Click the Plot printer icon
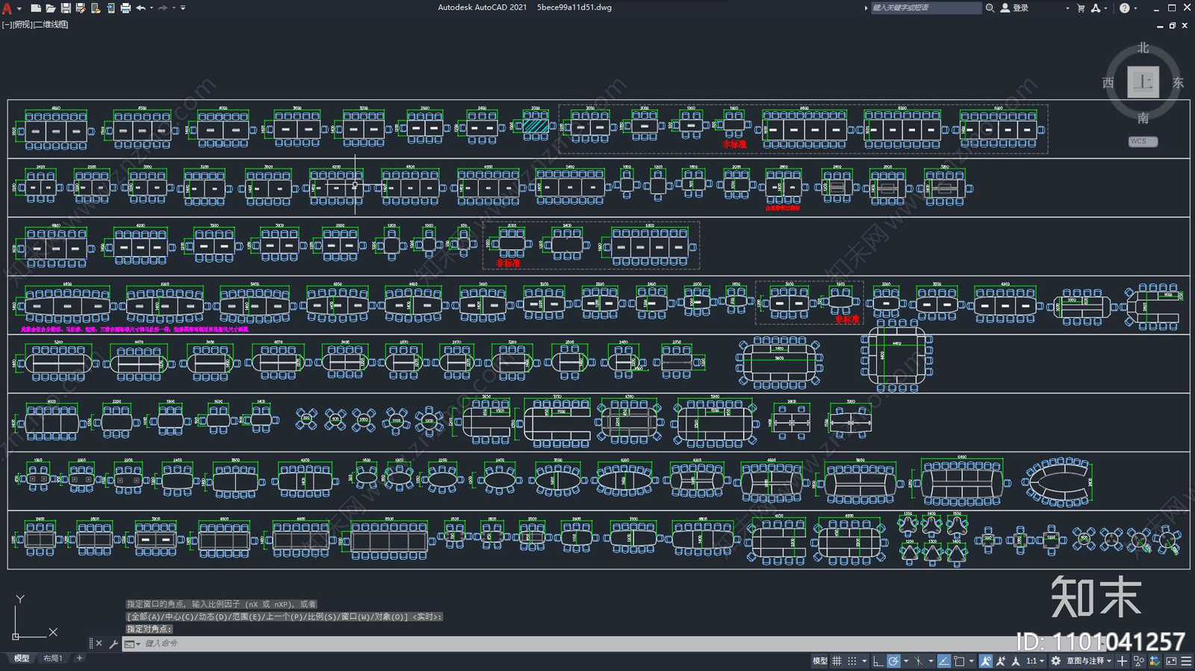 pyautogui.click(x=125, y=8)
